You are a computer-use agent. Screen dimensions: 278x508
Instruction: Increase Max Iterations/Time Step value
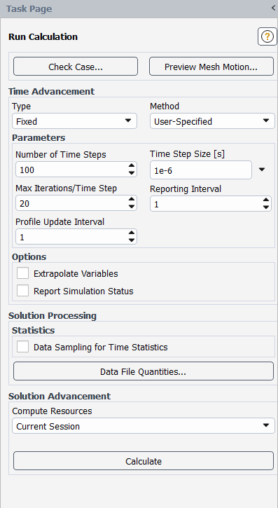pyautogui.click(x=132, y=199)
